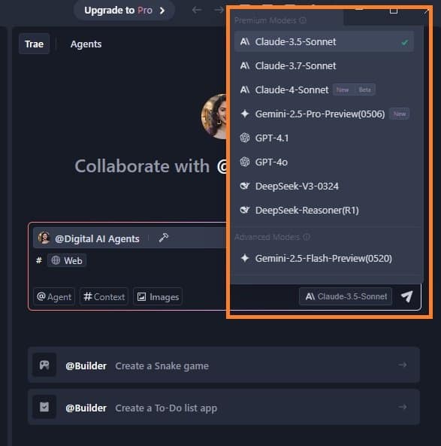The height and width of the screenshot is (446, 441).
Task: Open the Create a Snake game suggestion
Action: [224, 365]
